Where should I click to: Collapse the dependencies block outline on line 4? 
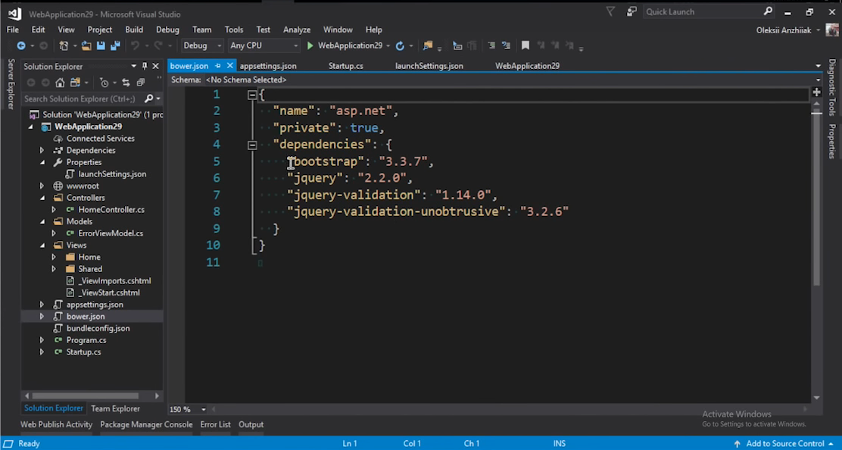coord(252,145)
